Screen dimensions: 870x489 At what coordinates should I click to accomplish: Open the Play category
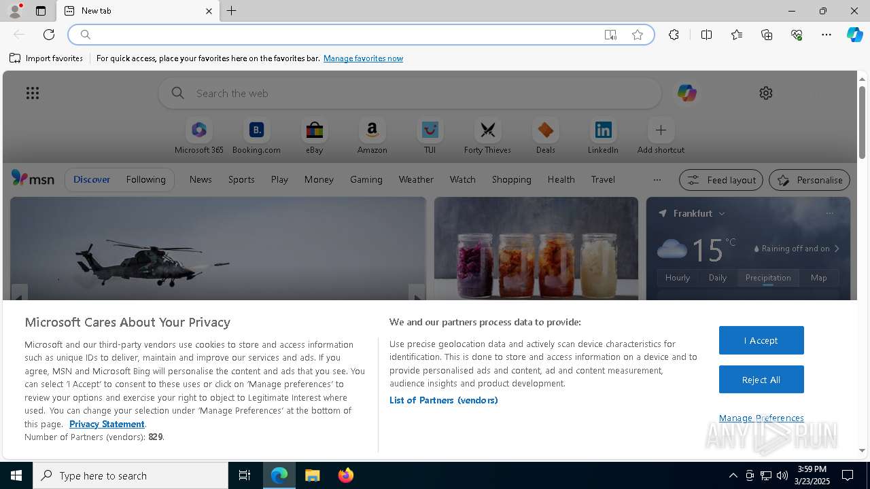[279, 179]
